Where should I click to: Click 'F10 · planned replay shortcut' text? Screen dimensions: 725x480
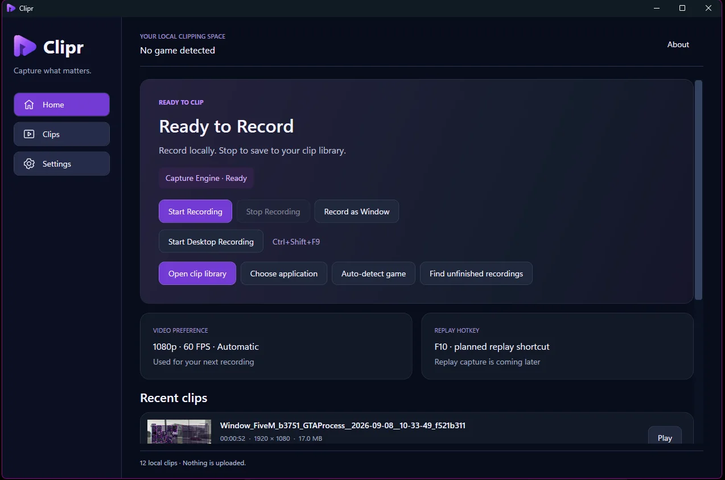[492, 346]
